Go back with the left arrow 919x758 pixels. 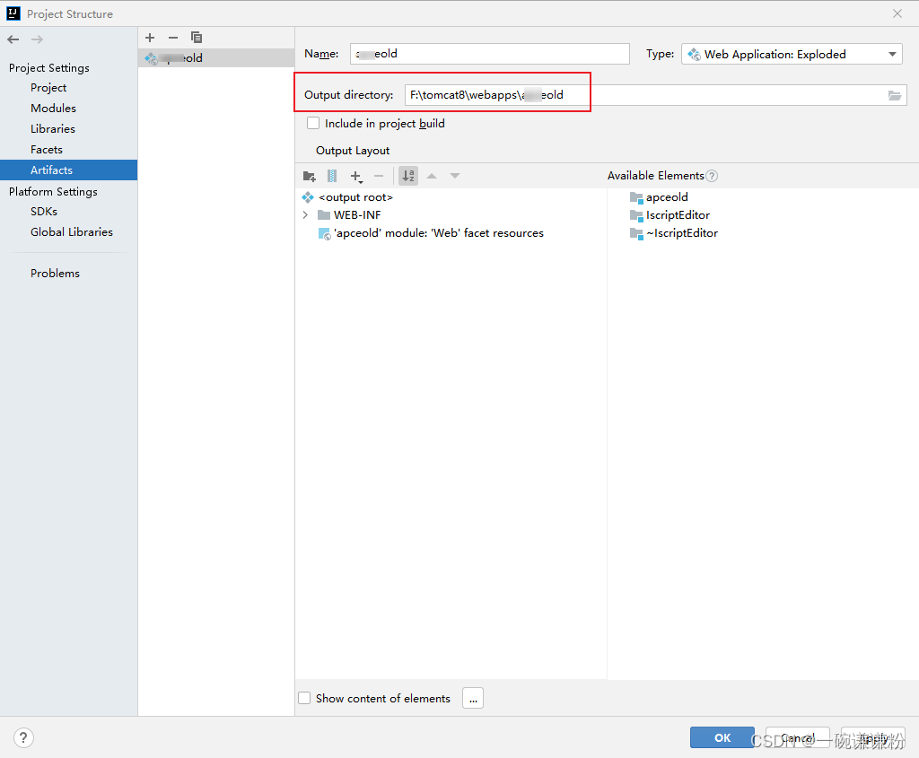(13, 39)
